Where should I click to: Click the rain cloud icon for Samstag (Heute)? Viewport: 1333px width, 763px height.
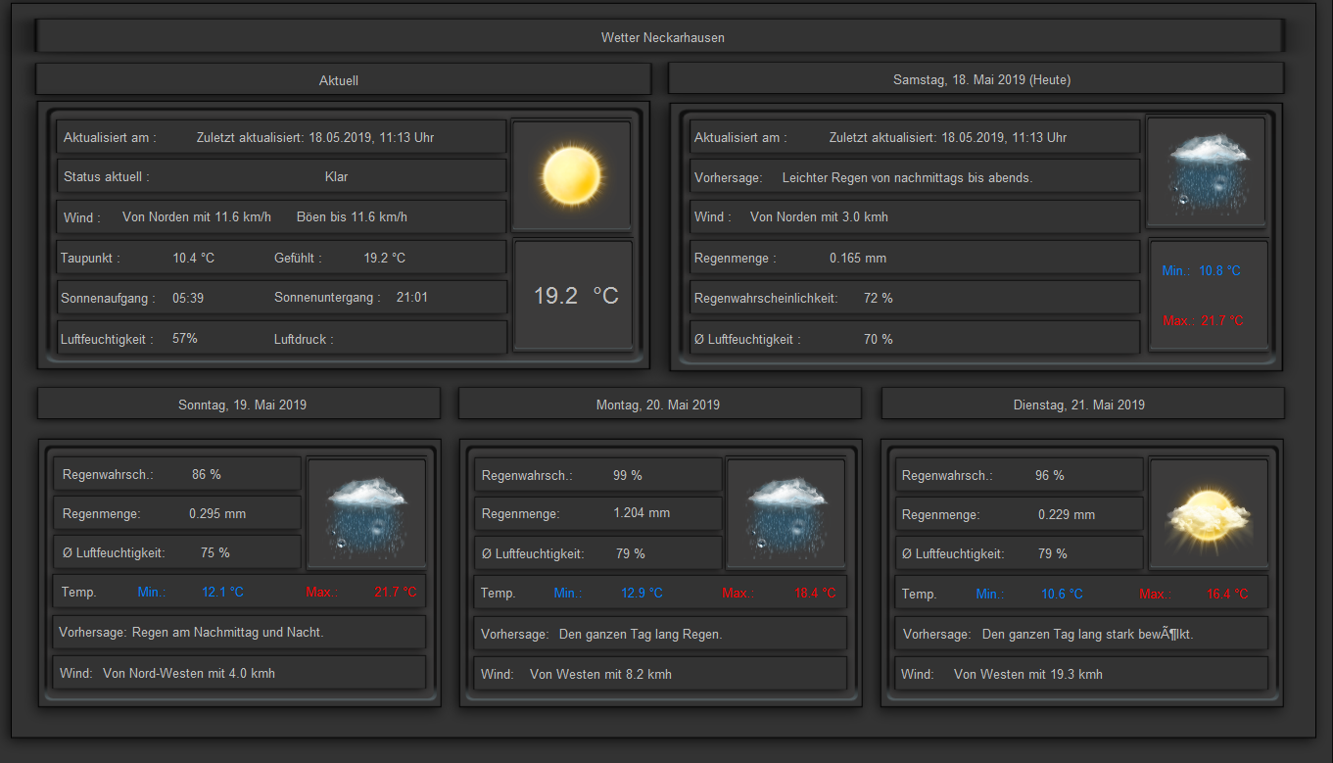tap(1206, 172)
